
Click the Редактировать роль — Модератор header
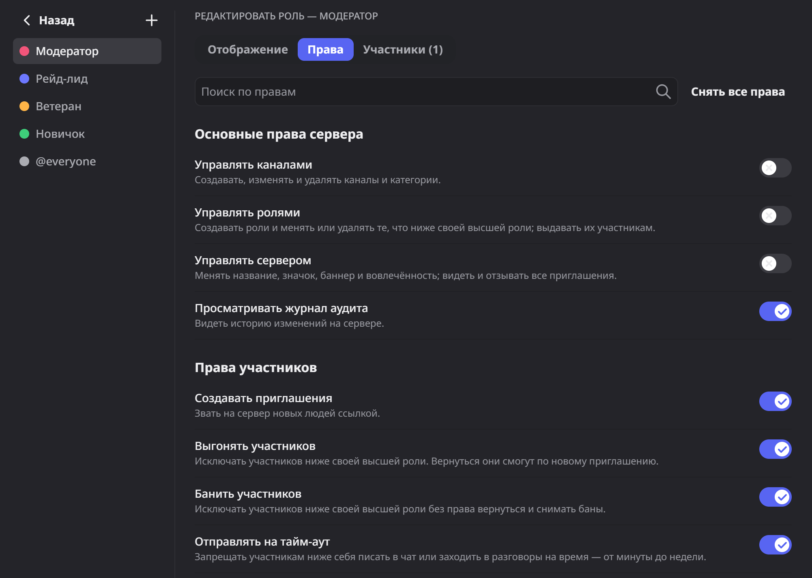pos(286,16)
